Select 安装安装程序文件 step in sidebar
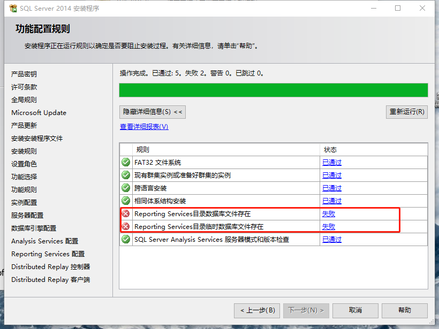The height and width of the screenshot is (329, 439). [37, 139]
